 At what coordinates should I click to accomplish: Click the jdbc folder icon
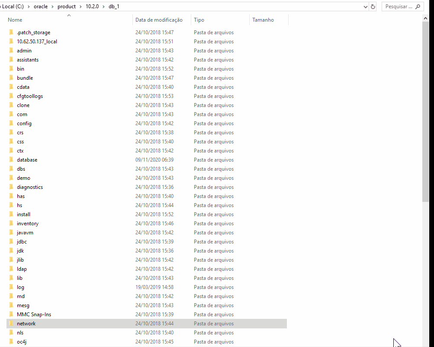point(11,242)
